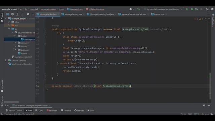Close the Runner.java tab
The image size is (215, 121).
(166, 14)
